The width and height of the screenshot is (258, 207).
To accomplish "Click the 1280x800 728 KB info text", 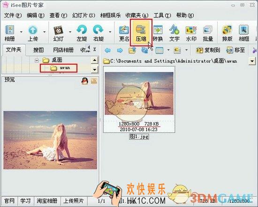I will pyautogui.click(x=139, y=124).
